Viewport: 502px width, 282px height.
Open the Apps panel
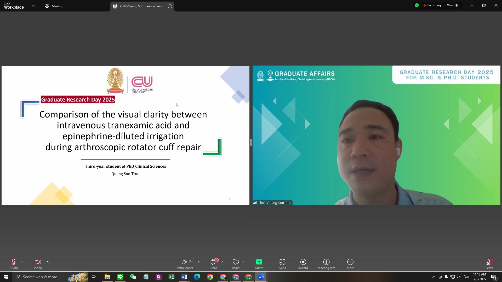point(282,264)
